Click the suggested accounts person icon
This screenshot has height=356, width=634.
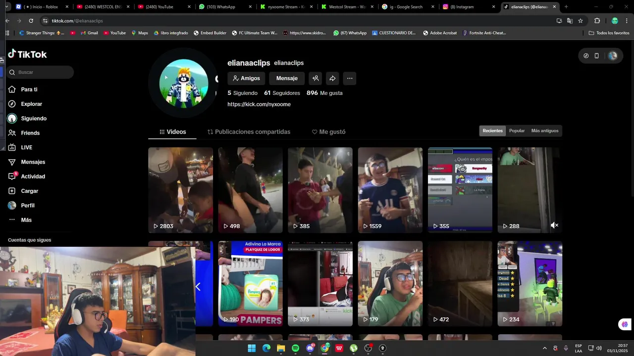(316, 78)
